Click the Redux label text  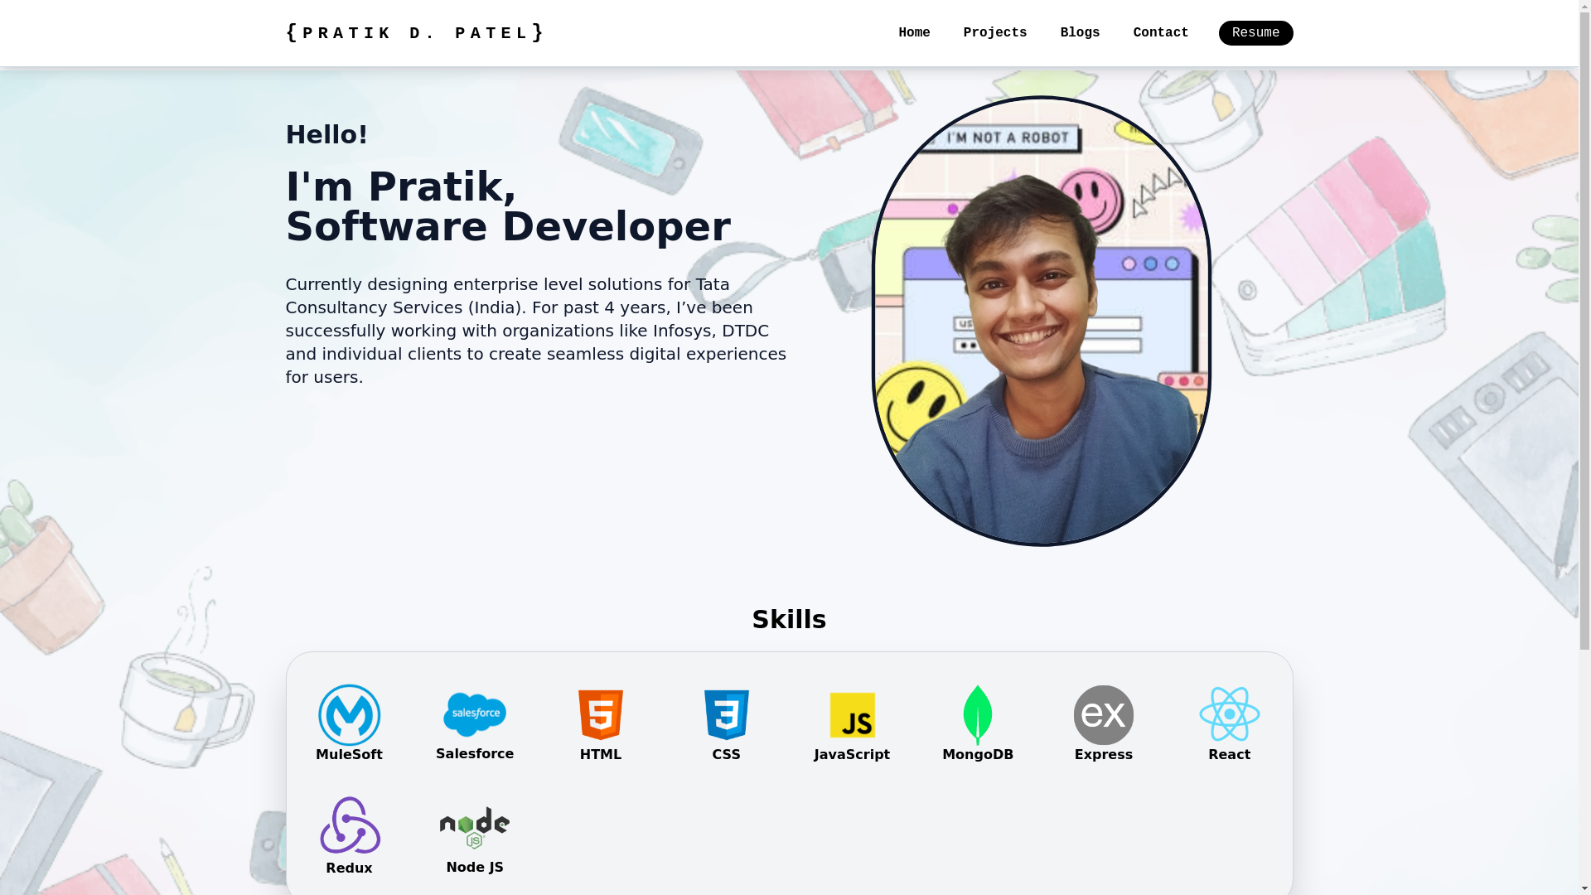click(349, 868)
